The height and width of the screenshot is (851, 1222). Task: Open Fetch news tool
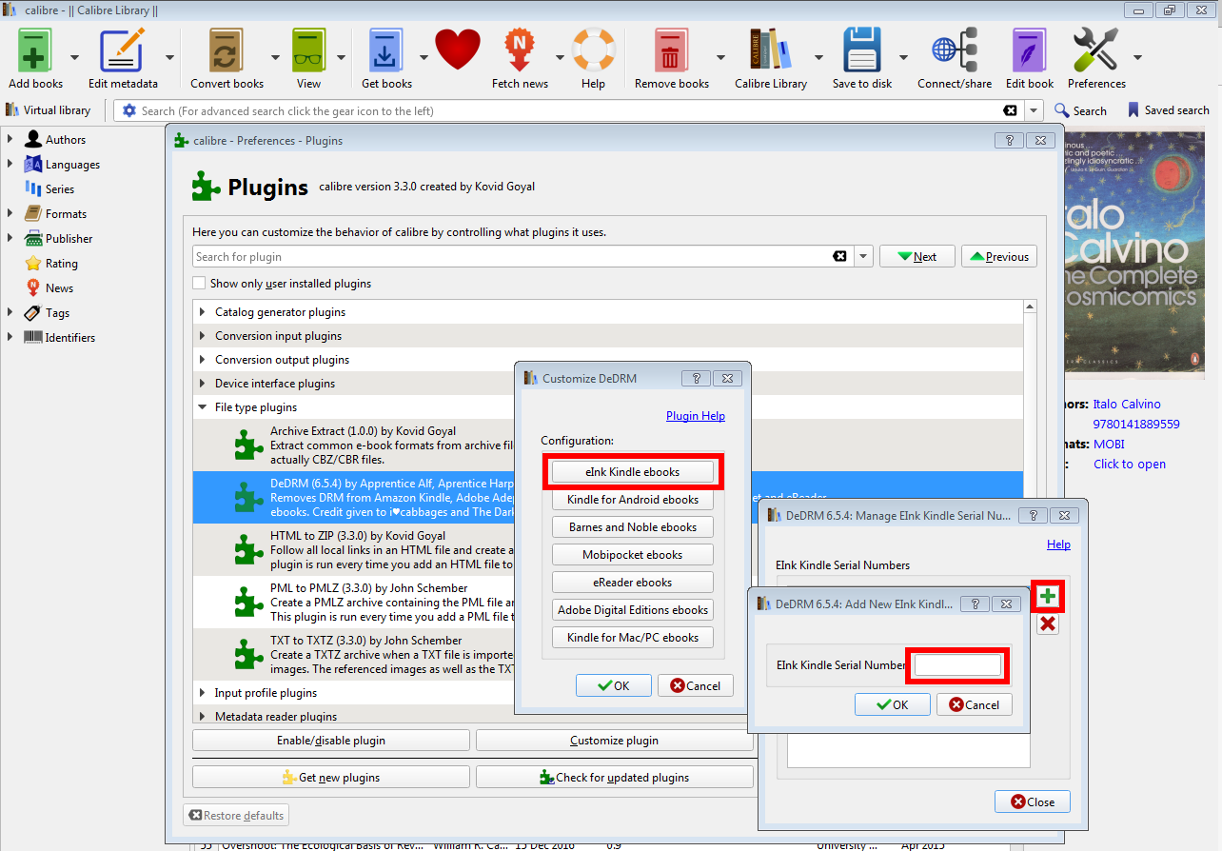519,51
